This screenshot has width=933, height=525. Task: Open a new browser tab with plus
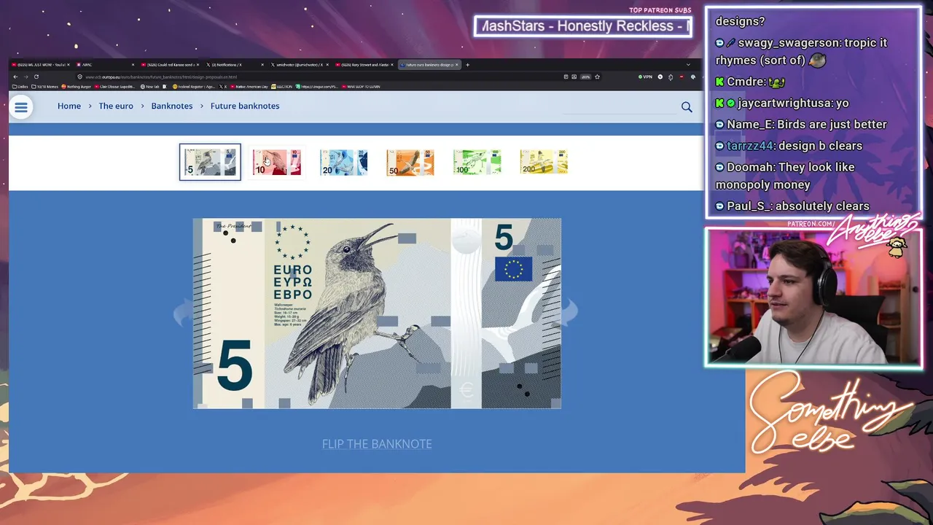coord(467,65)
